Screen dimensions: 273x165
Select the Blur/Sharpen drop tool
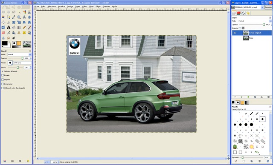3,38
